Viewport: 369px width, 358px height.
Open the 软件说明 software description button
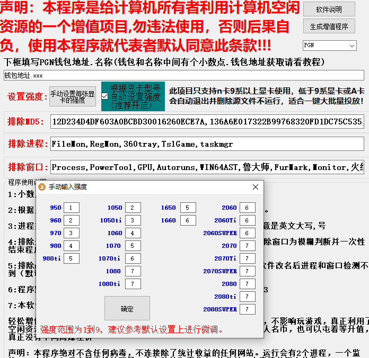click(x=329, y=9)
